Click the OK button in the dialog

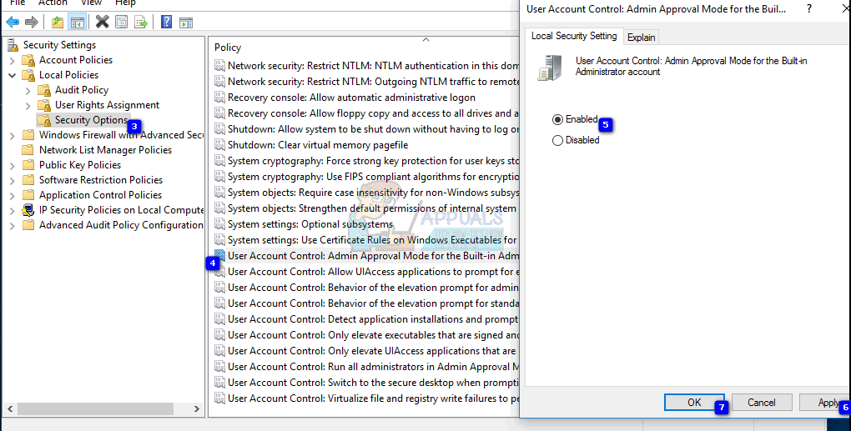coord(694,403)
